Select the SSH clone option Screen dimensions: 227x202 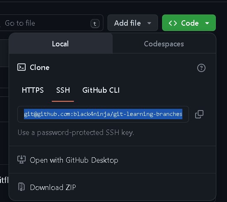click(63, 90)
